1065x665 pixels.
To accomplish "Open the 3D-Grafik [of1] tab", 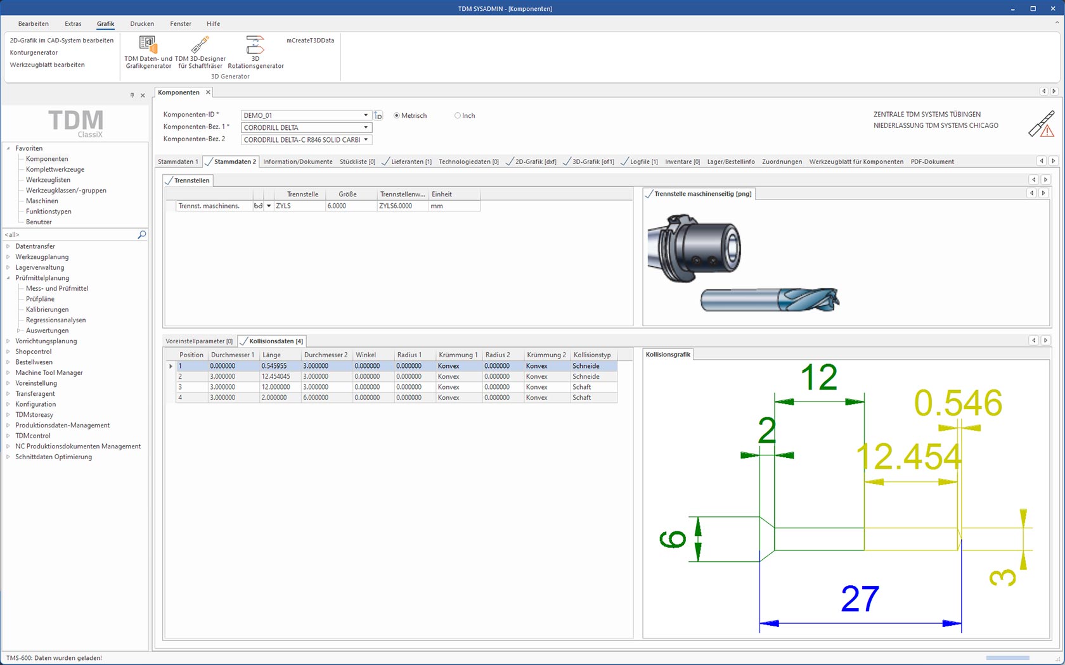I will [x=589, y=161].
